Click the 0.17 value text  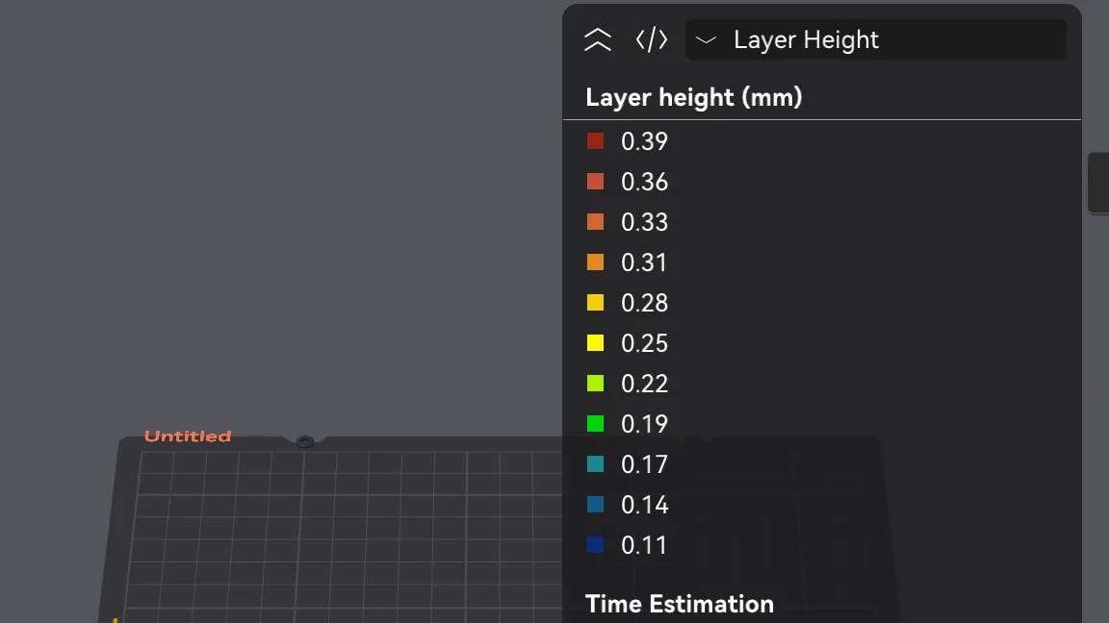pyautogui.click(x=644, y=464)
